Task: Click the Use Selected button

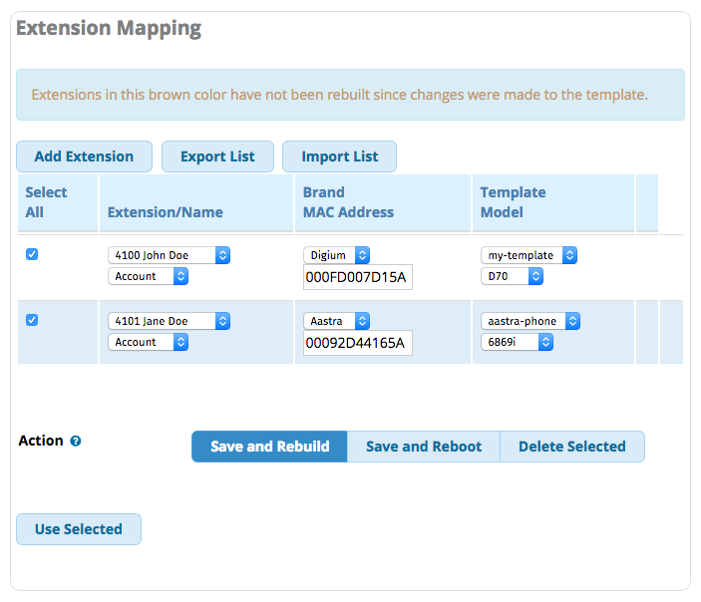Action: tap(79, 529)
